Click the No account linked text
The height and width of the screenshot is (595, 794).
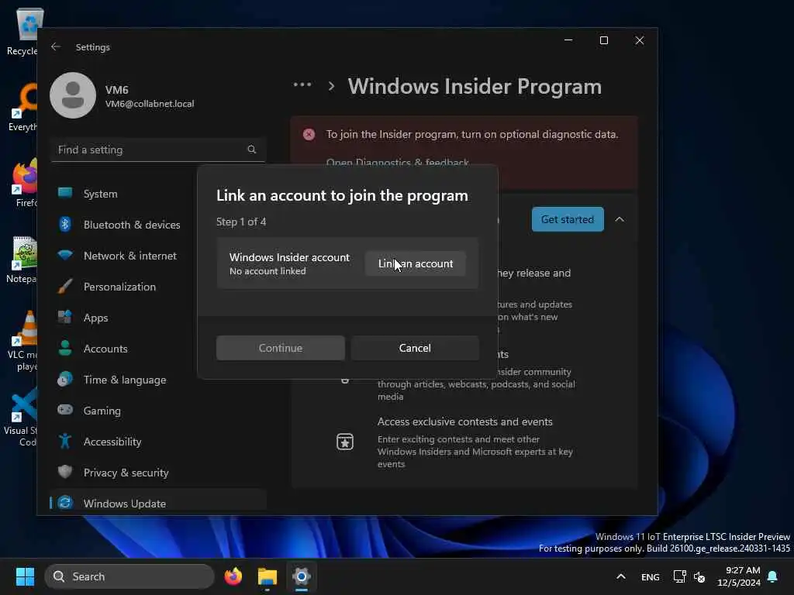(x=268, y=271)
